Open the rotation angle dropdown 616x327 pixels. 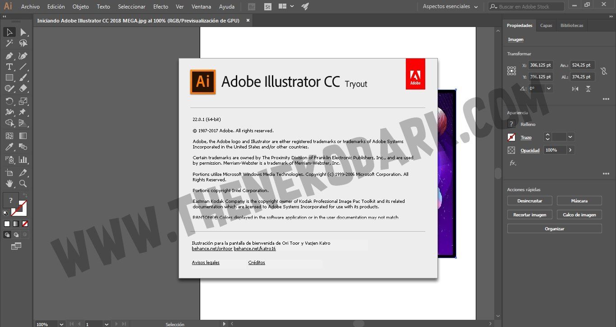click(x=549, y=89)
